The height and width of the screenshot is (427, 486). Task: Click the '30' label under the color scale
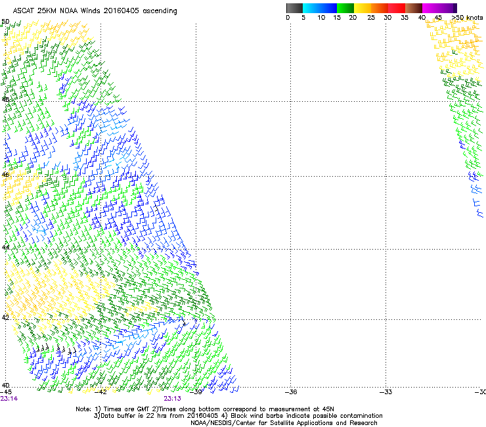point(387,18)
